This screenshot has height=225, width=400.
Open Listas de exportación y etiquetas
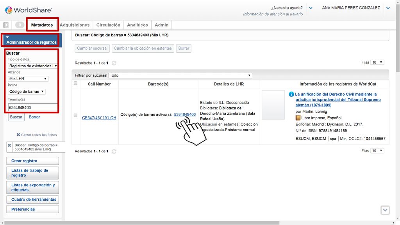pyautogui.click(x=33, y=187)
